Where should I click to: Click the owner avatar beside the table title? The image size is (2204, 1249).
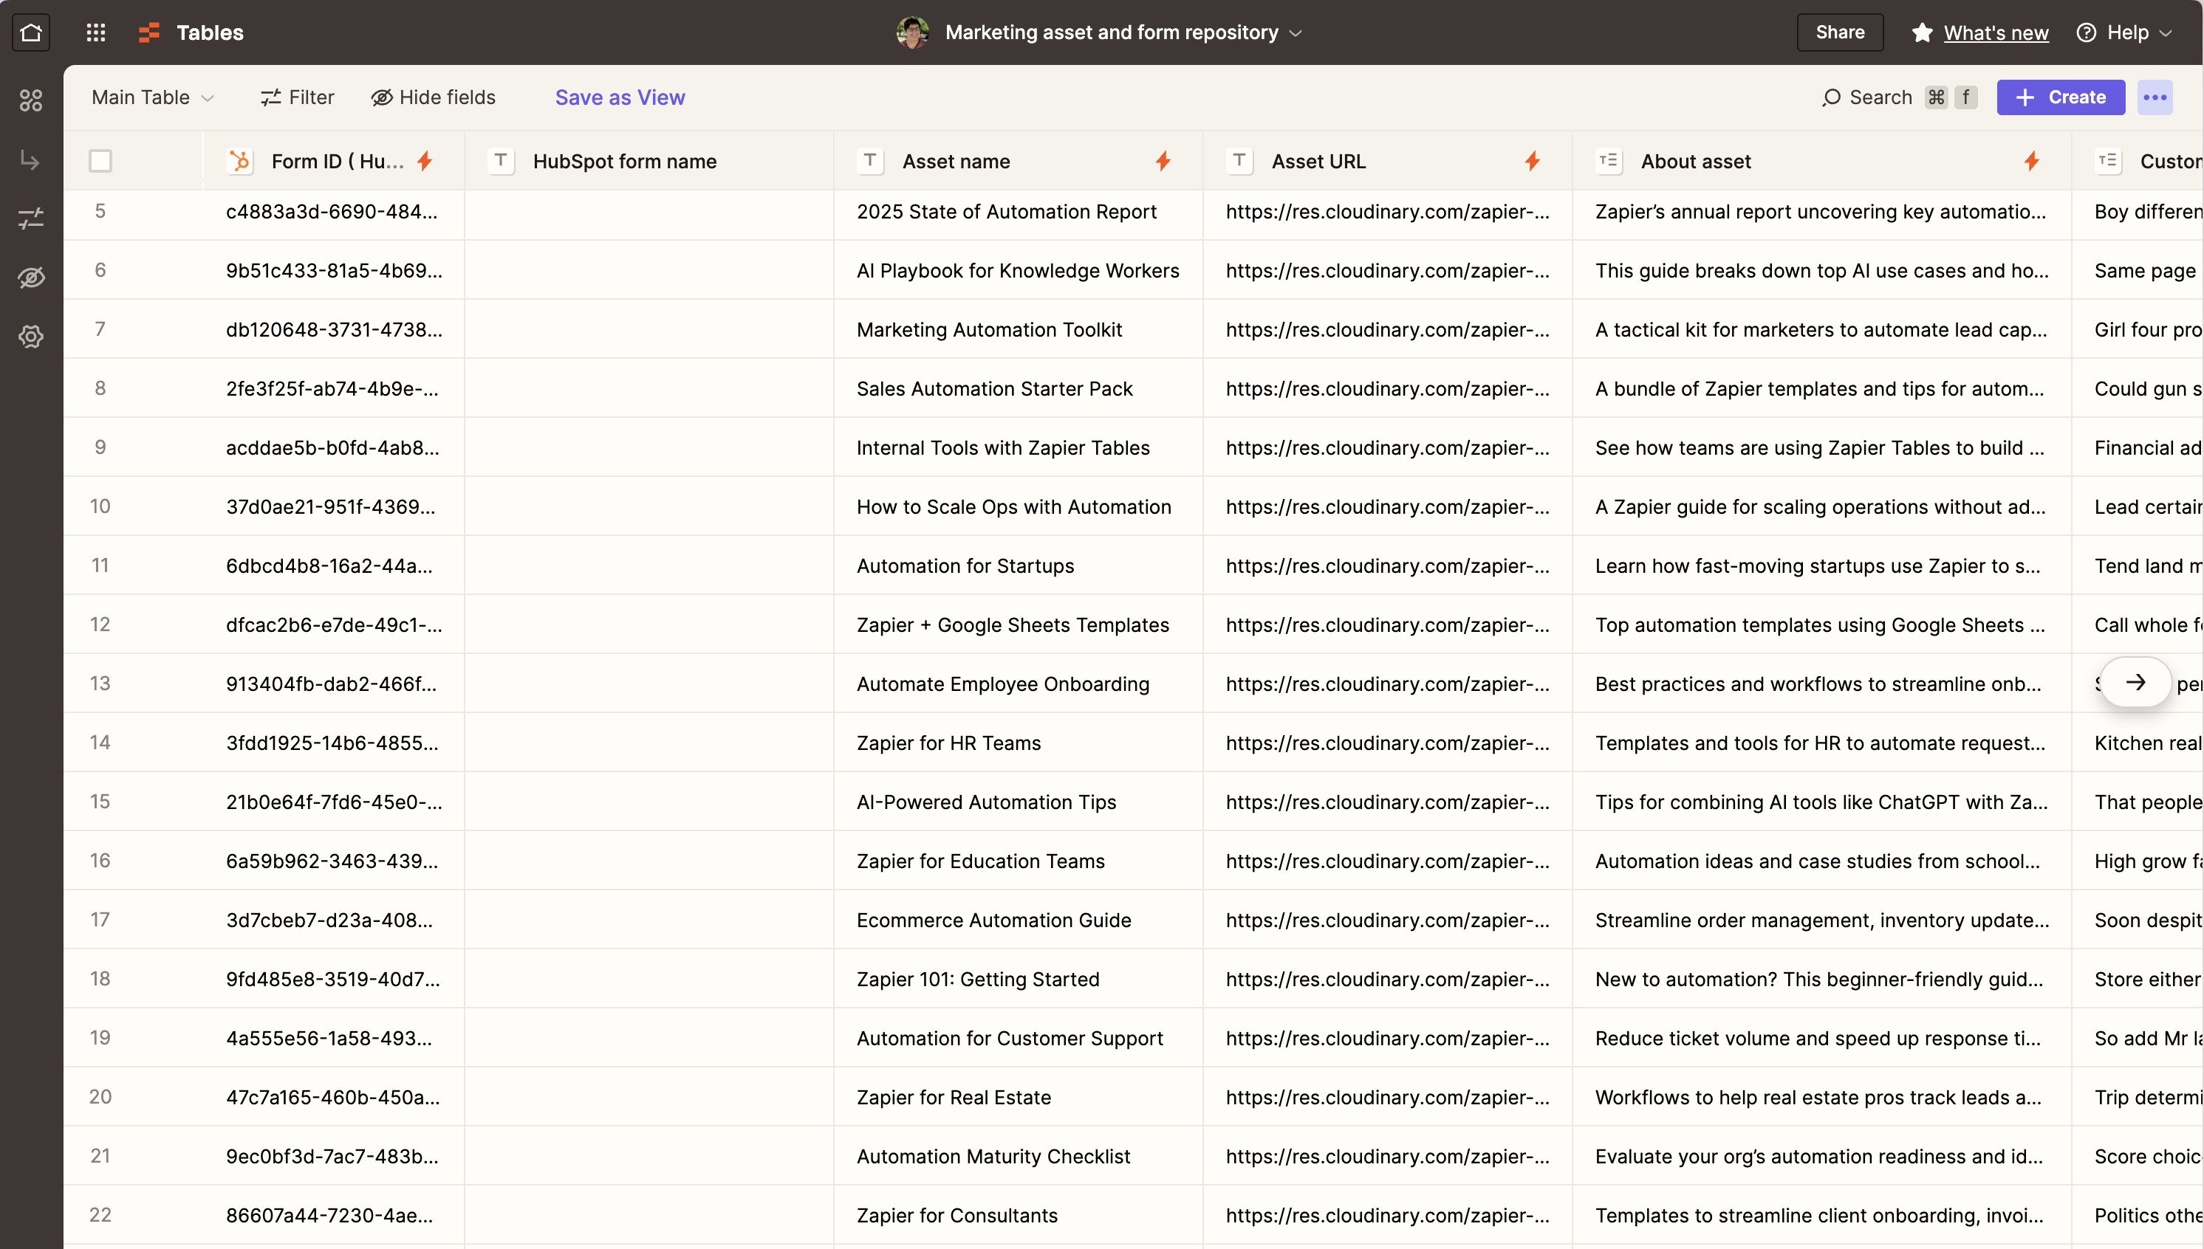[x=912, y=32]
